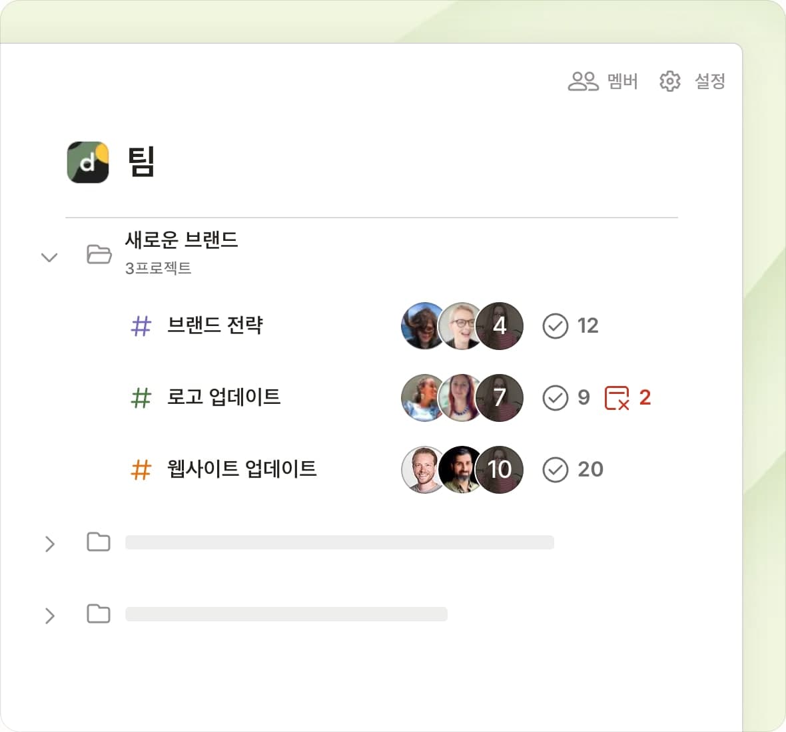
Task: Open the 브랜드 전략 project
Action: (x=214, y=325)
